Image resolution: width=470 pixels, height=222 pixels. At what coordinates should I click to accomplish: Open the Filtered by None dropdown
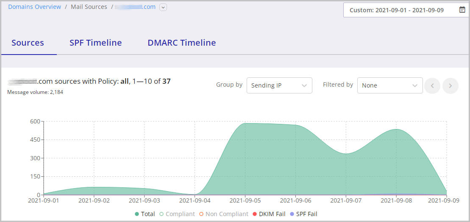click(x=389, y=85)
